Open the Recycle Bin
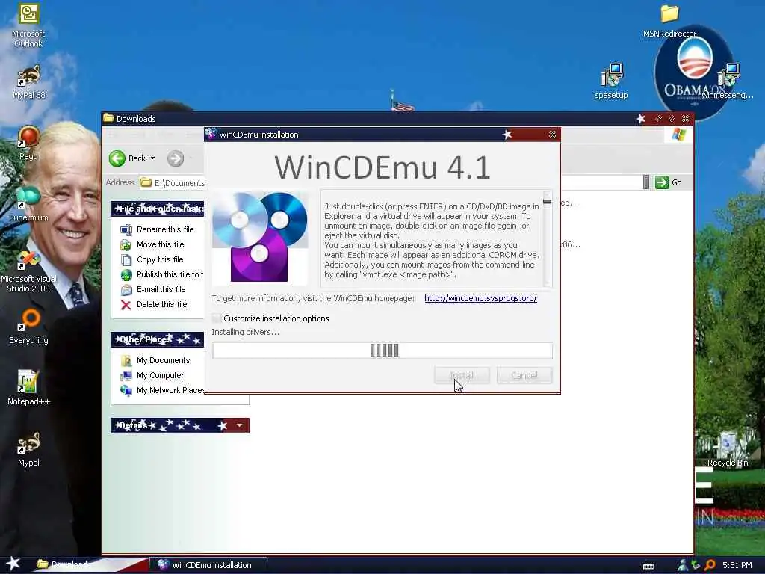 click(x=728, y=449)
